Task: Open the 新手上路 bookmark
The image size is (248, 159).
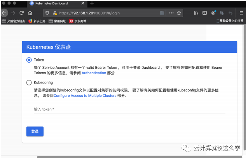Action: 37,21
